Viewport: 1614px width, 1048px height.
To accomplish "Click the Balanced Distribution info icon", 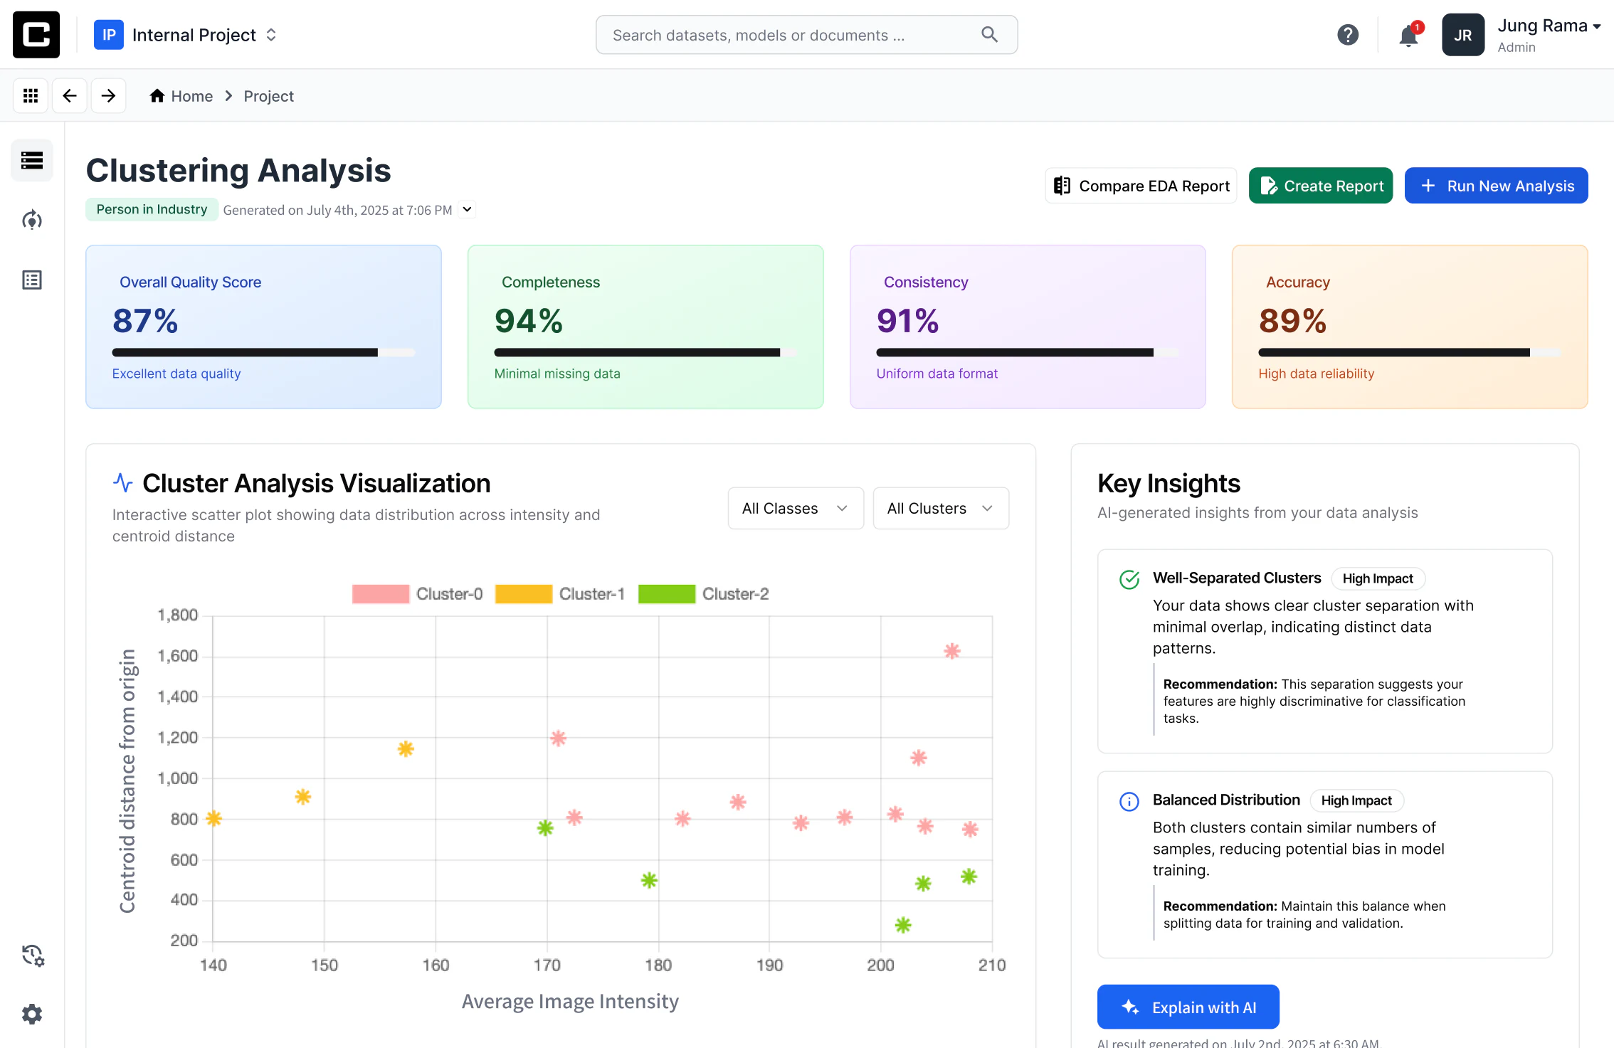I will 1129,801.
